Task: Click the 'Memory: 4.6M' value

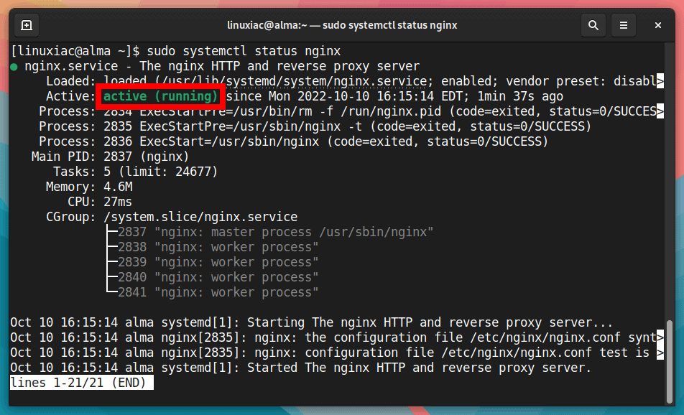Action: [x=118, y=187]
